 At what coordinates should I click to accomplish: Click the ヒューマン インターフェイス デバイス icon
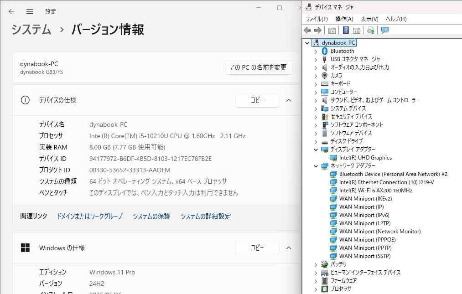click(x=324, y=273)
